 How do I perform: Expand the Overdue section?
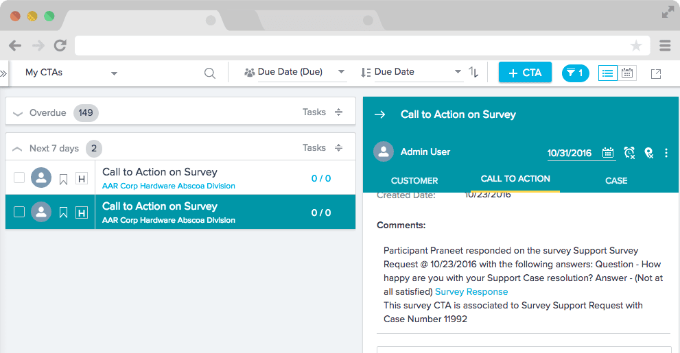18,113
